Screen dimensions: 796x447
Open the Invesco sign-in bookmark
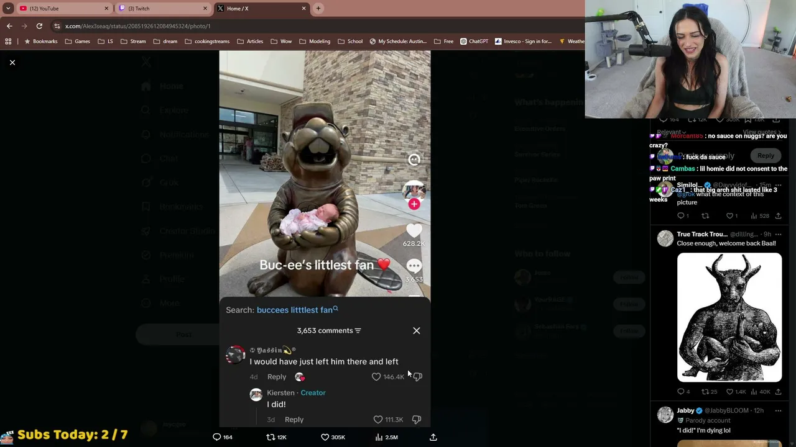pyautogui.click(x=523, y=42)
